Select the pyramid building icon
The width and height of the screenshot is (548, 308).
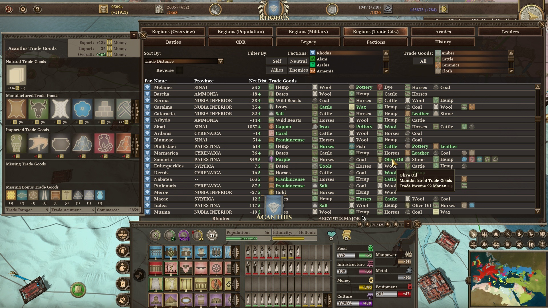[171, 300]
